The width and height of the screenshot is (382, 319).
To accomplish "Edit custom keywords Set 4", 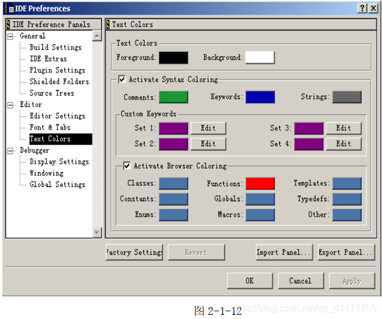I will point(344,144).
